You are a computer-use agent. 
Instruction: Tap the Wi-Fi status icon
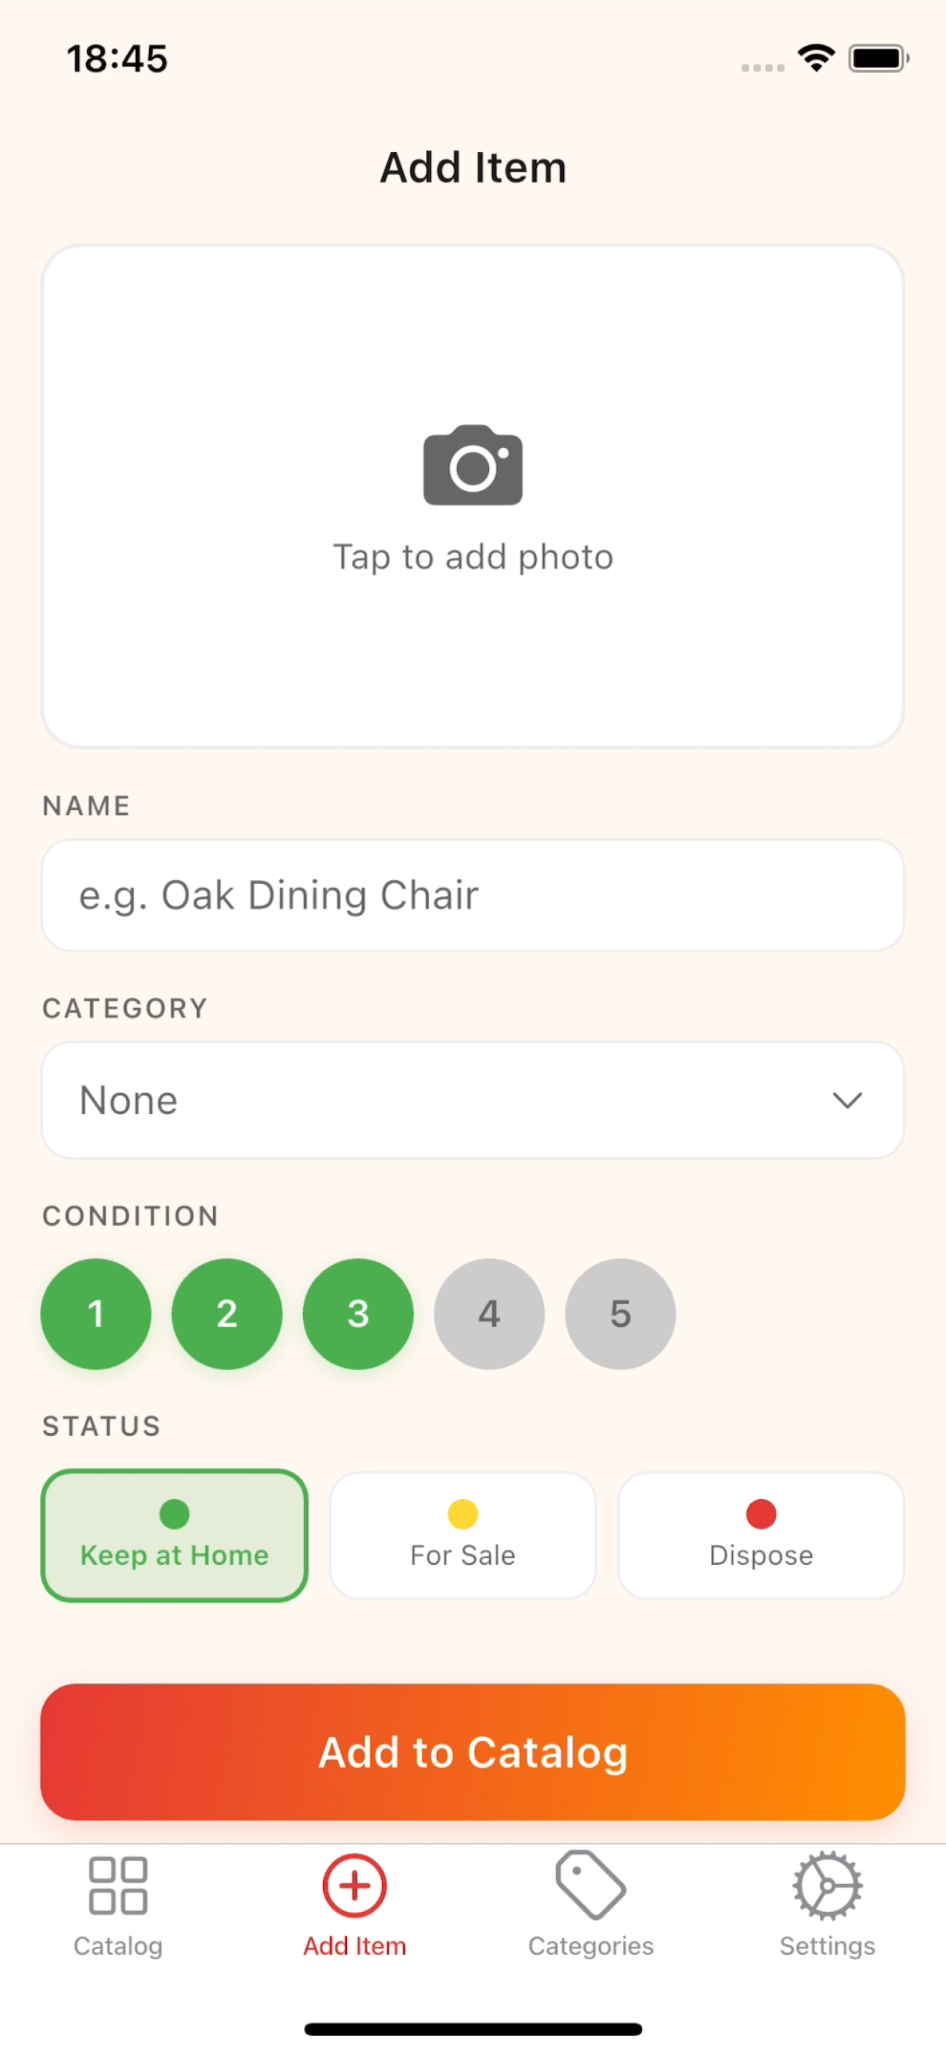tap(815, 58)
